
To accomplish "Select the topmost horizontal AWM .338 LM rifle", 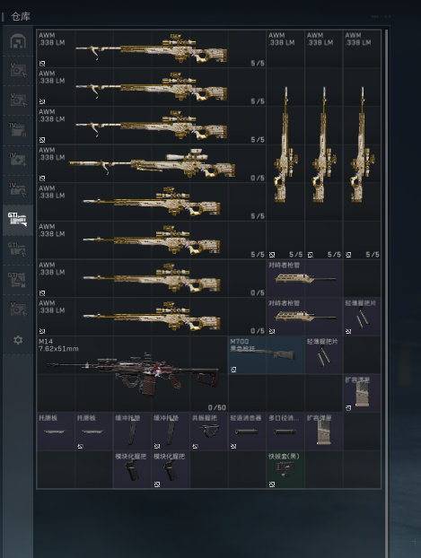I will [152, 48].
